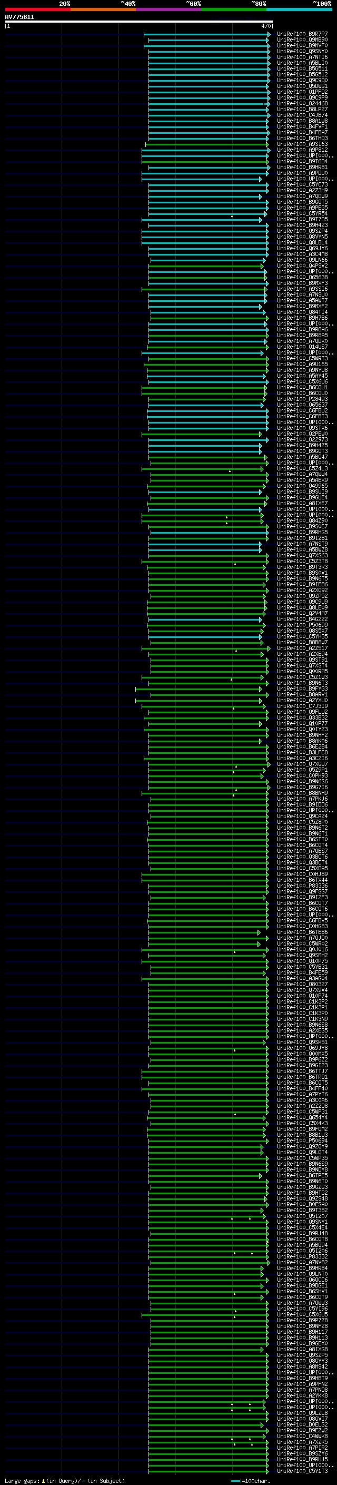The image size is (337, 1485).
Task: Select hit label UniRef100_B8LP27
Action: coord(302,109)
